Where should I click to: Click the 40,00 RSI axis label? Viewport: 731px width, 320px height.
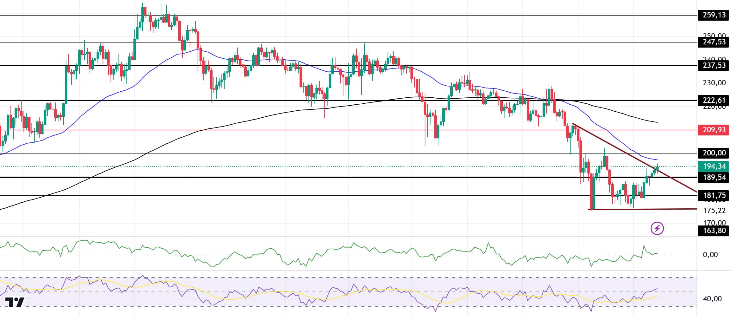click(x=712, y=299)
